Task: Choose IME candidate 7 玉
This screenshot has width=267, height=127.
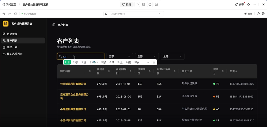Action: pos(120,62)
